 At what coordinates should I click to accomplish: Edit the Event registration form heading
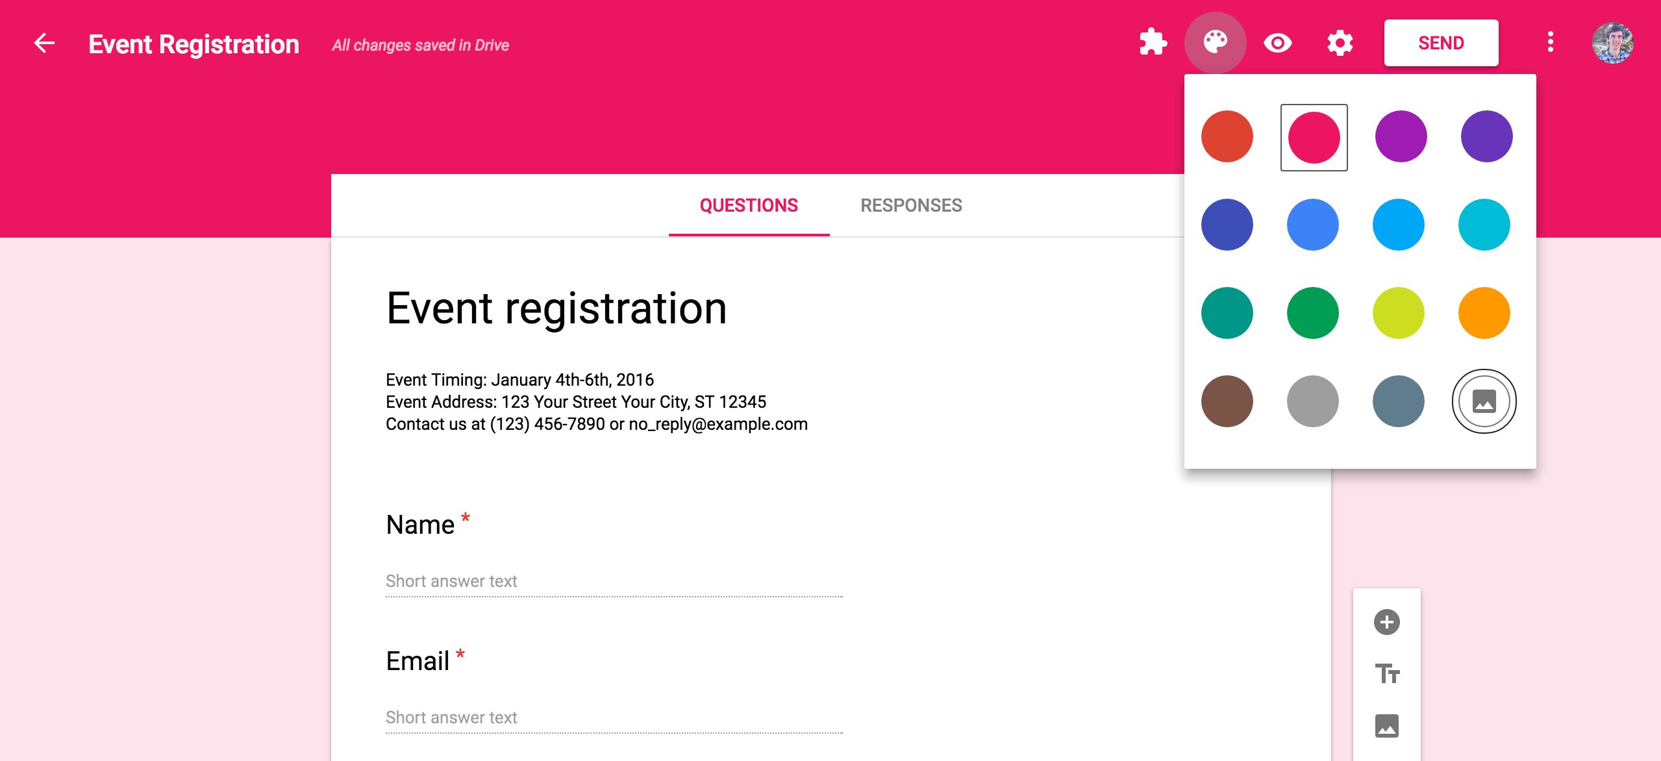click(x=556, y=308)
